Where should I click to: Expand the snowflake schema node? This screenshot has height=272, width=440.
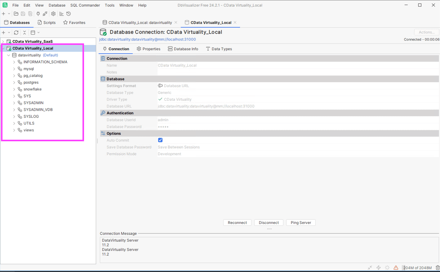point(14,89)
